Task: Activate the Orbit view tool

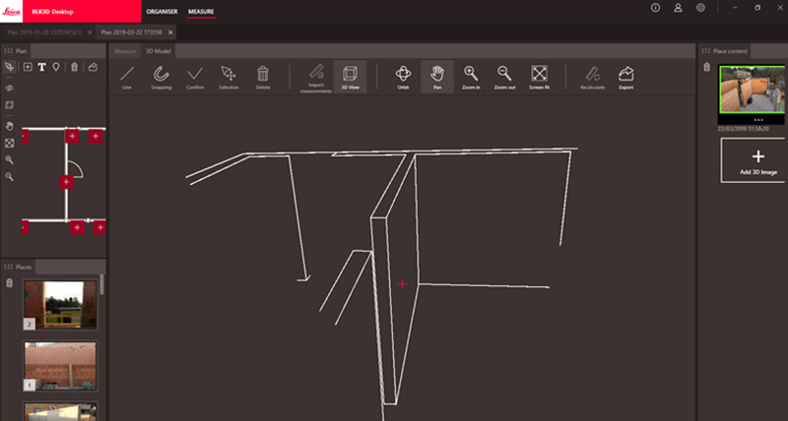Action: pos(403,77)
